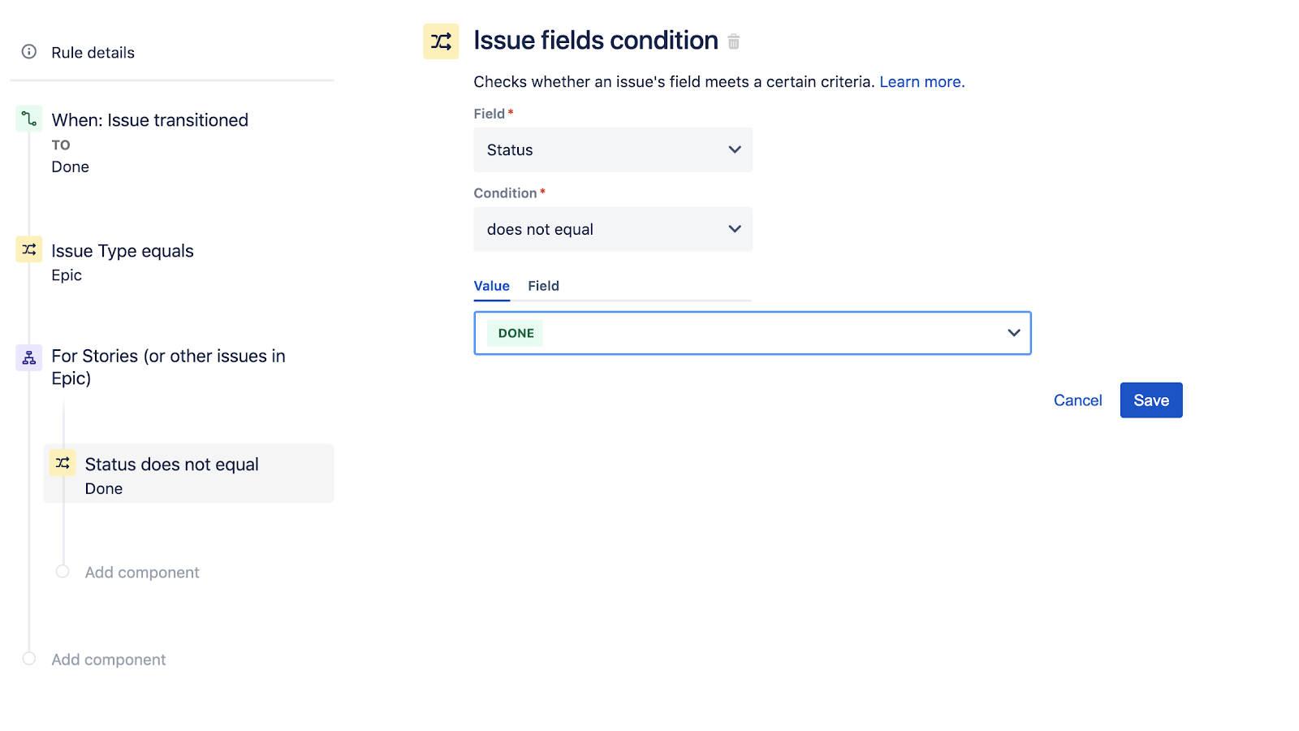This screenshot has width=1299, height=731.
Task: Select the Value tab
Action: (x=491, y=286)
